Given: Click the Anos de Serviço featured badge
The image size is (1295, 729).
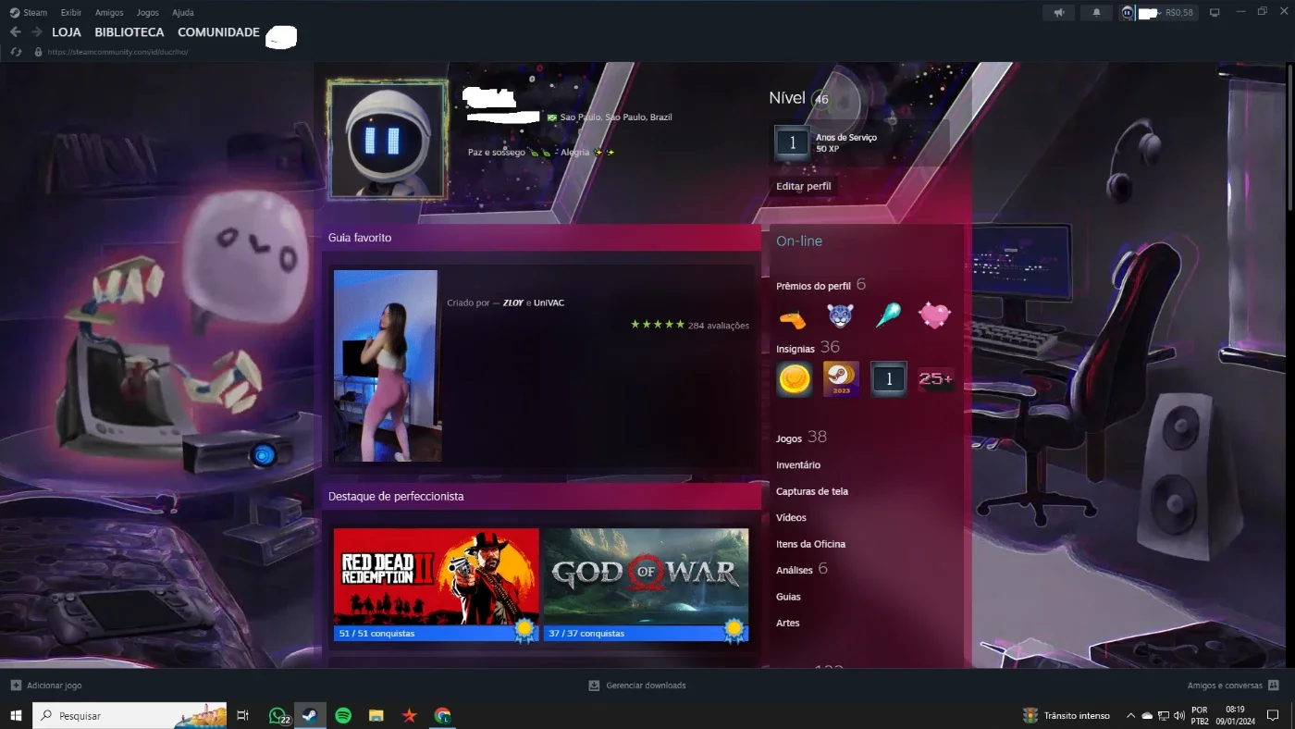Looking at the screenshot, I should pos(792,143).
